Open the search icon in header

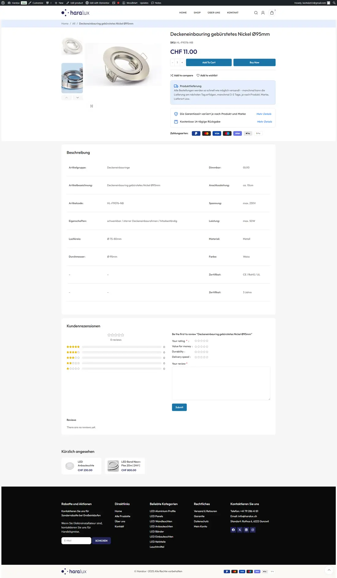click(256, 13)
